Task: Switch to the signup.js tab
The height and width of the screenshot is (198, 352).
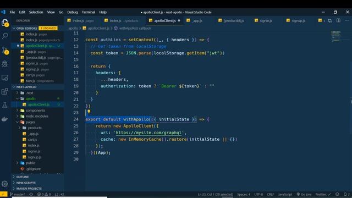Action: click(x=298, y=21)
